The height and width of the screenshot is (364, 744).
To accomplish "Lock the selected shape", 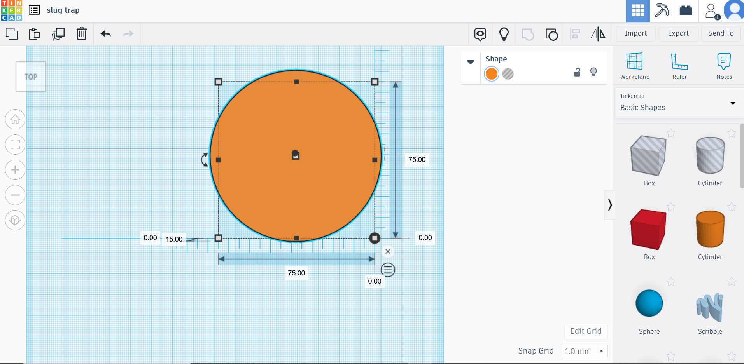I will [577, 72].
